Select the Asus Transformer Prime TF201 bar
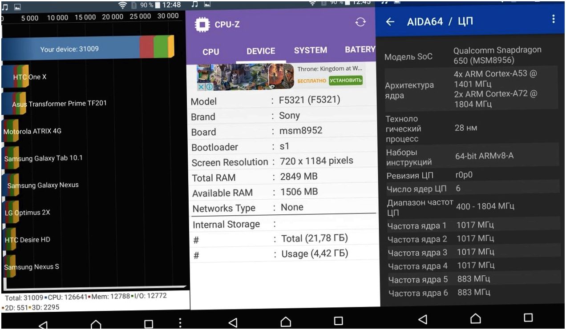 tap(14, 104)
